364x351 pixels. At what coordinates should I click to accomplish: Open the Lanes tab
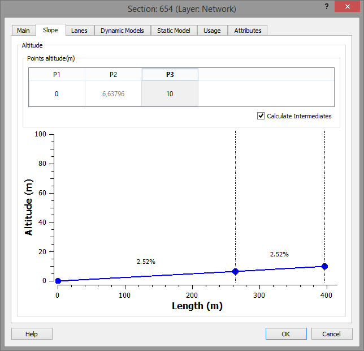point(79,31)
